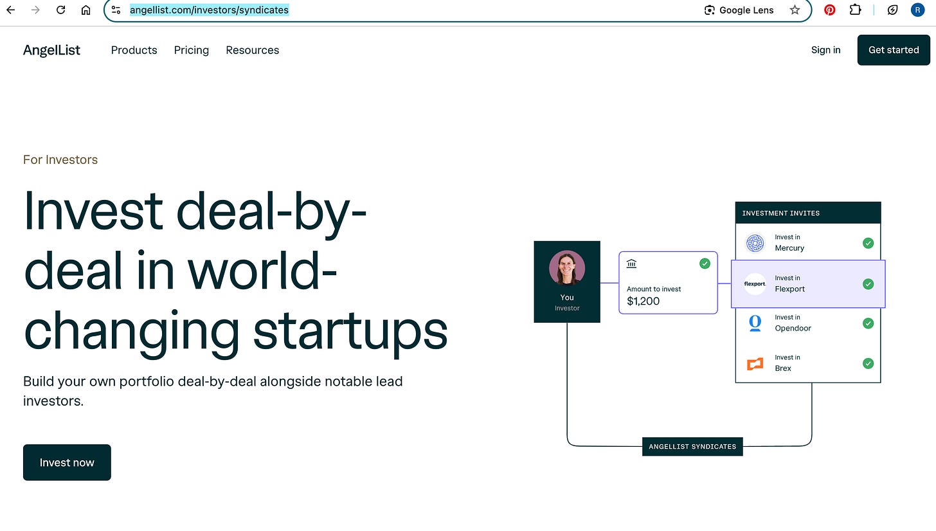Image resolution: width=936 pixels, height=531 pixels.
Task: Go back with the browser back arrow
Action: pyautogui.click(x=10, y=10)
